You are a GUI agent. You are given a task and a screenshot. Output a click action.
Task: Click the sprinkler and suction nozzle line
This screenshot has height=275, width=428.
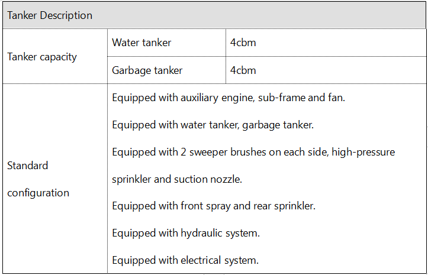pos(177,179)
